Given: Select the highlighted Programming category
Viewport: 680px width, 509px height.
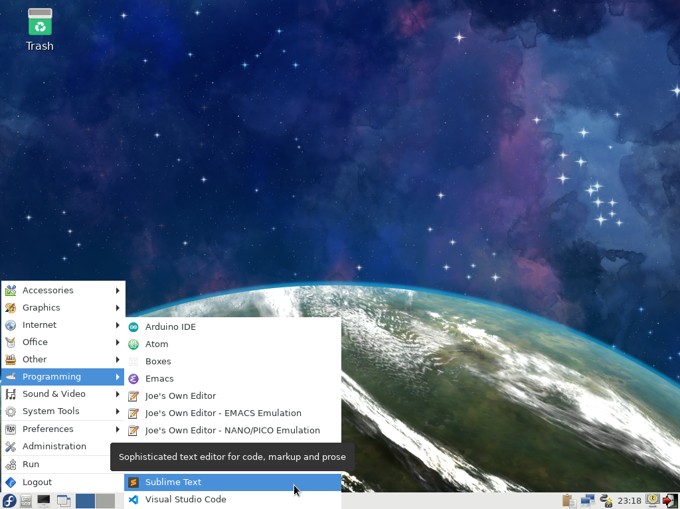Looking at the screenshot, I should click(63, 377).
